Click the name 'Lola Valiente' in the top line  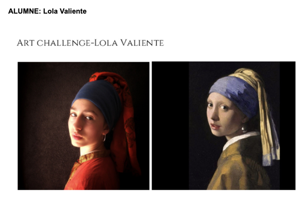coord(65,11)
